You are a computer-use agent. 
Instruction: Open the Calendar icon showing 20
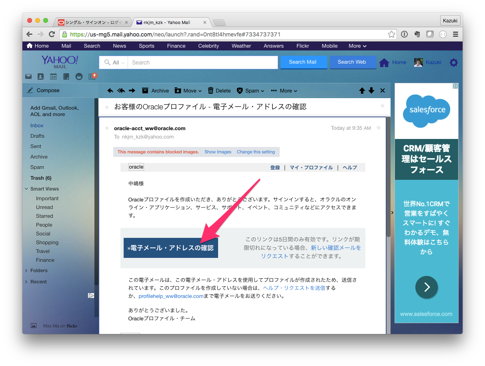[53, 76]
